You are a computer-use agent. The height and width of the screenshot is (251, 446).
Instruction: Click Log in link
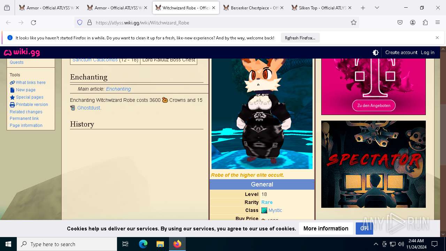click(x=428, y=53)
